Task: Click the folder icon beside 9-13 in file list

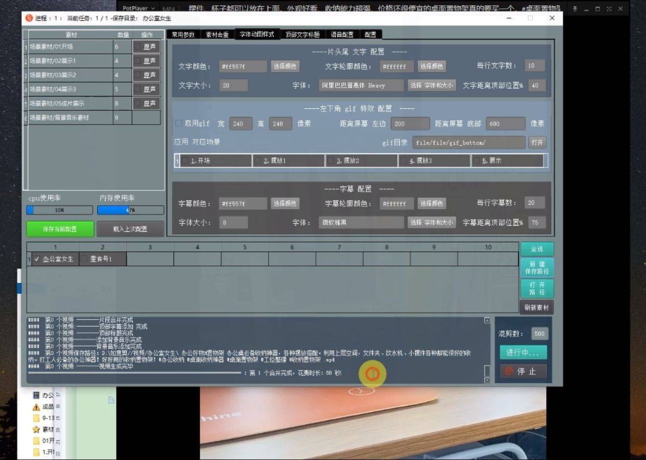Action: click(36, 418)
